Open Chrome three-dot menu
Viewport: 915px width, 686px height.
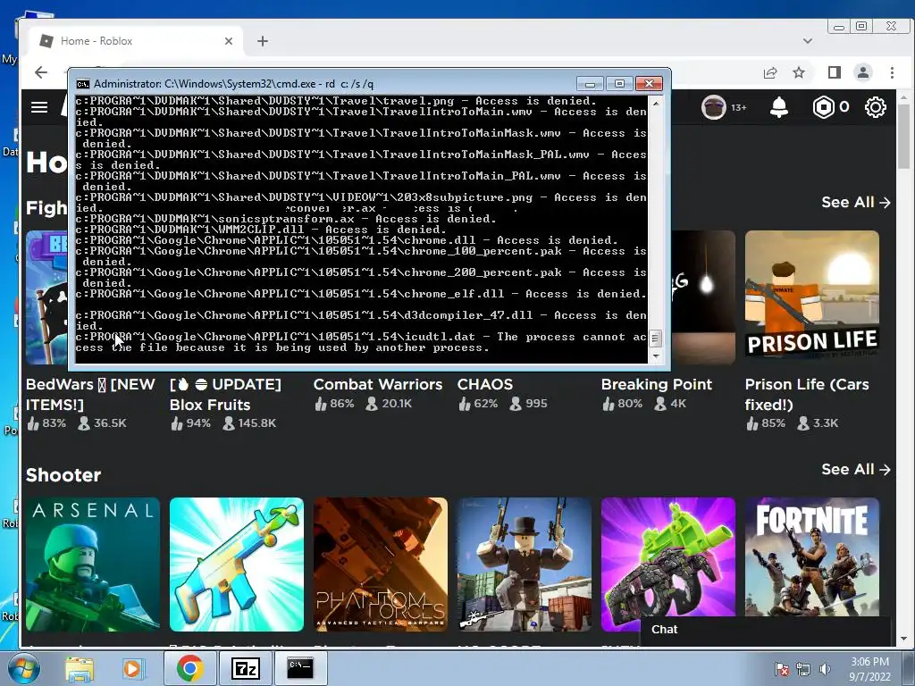click(892, 73)
